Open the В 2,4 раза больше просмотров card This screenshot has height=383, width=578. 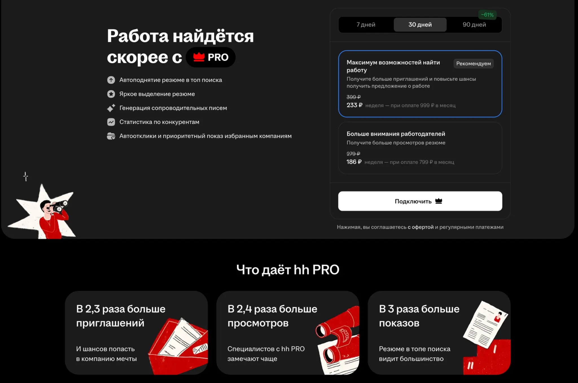click(288, 333)
